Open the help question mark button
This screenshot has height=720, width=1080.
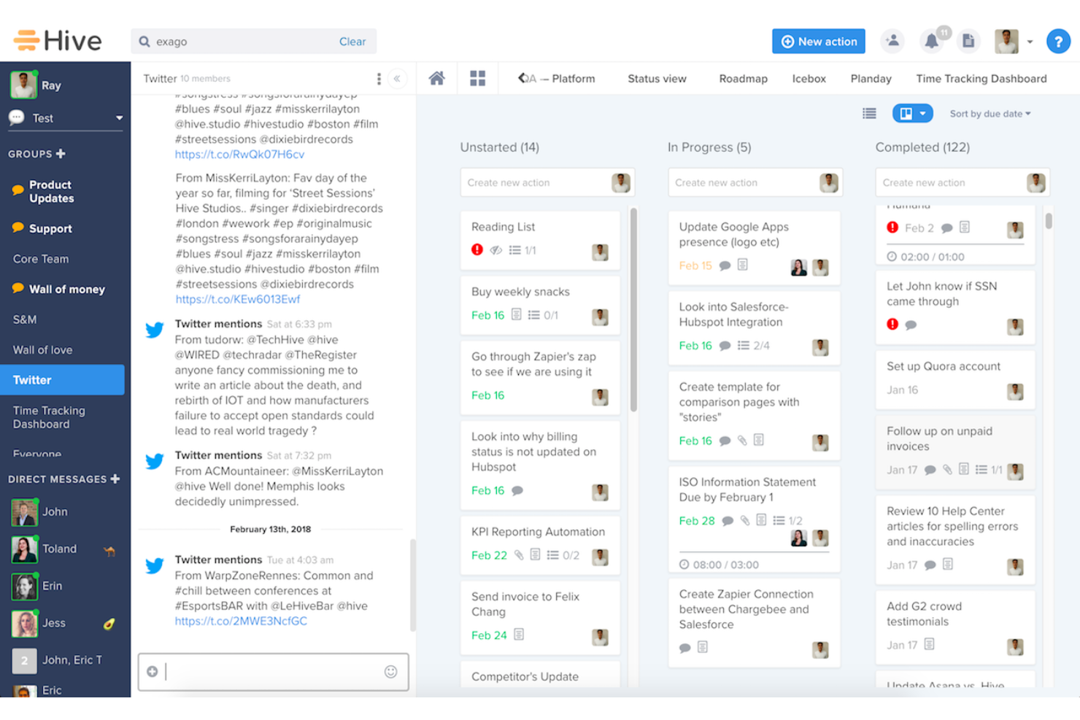1057,42
